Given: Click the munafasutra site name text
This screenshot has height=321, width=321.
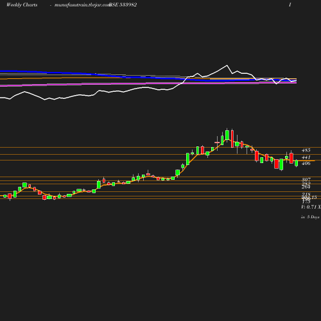Looking at the screenshot, I should [x=82, y=5].
